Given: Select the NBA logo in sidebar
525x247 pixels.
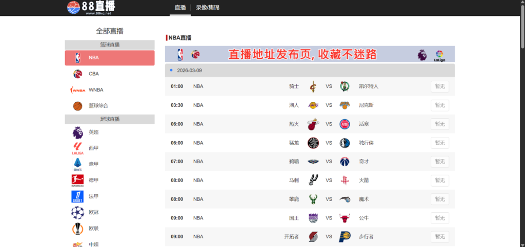Looking at the screenshot, I should (x=77, y=58).
